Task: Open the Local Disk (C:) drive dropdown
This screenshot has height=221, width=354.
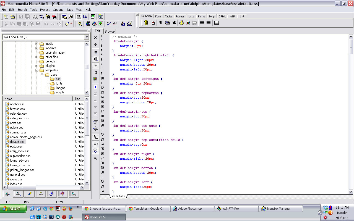Action: click(87, 37)
